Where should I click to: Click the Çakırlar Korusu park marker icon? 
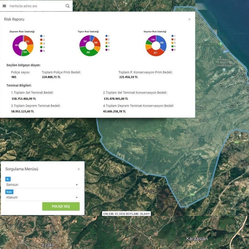221,44
